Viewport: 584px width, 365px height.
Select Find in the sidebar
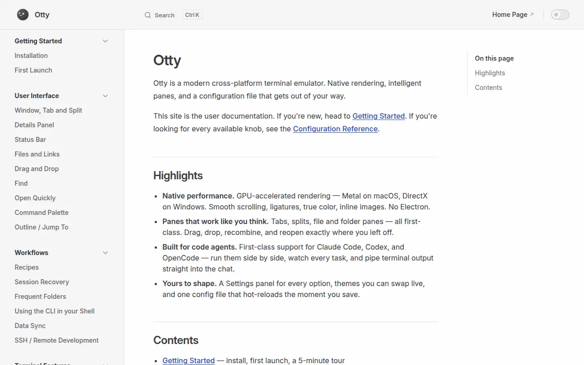pos(21,183)
